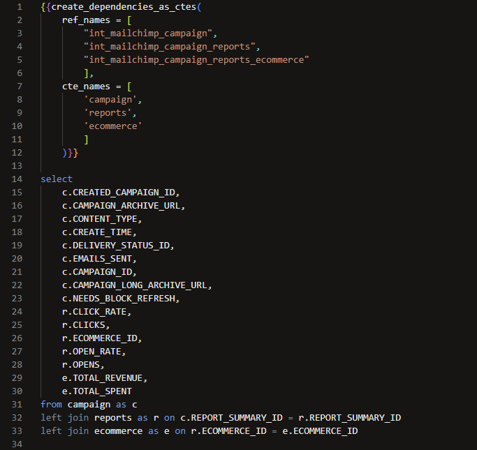Image resolution: width=477 pixels, height=450 pixels.
Task: Click the closing bracket and comma on line 6
Action: [89, 73]
